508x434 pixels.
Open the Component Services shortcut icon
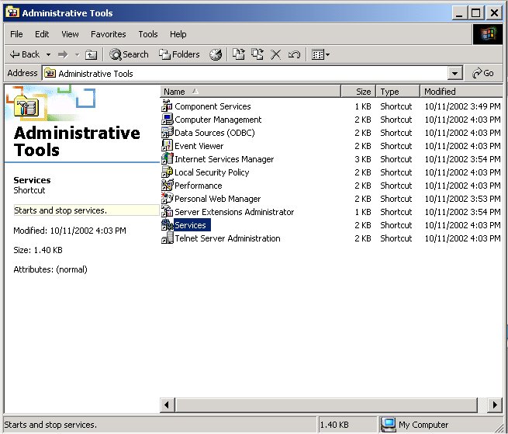point(168,106)
